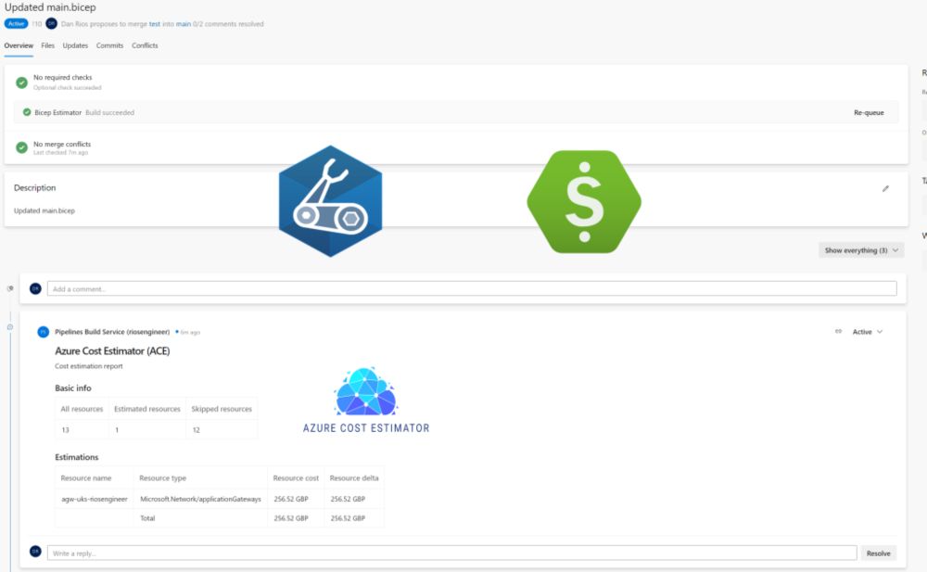Screen dimensions: 927x572
Task: Click the user avatar beside Write a reply
Action: 35,552
